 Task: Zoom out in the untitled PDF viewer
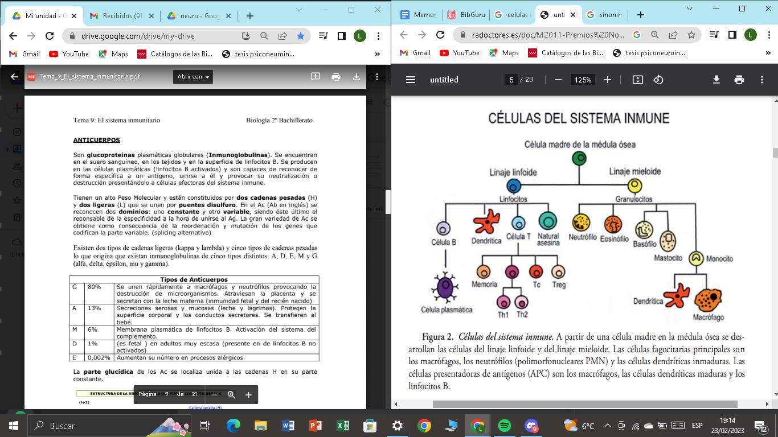[558, 80]
